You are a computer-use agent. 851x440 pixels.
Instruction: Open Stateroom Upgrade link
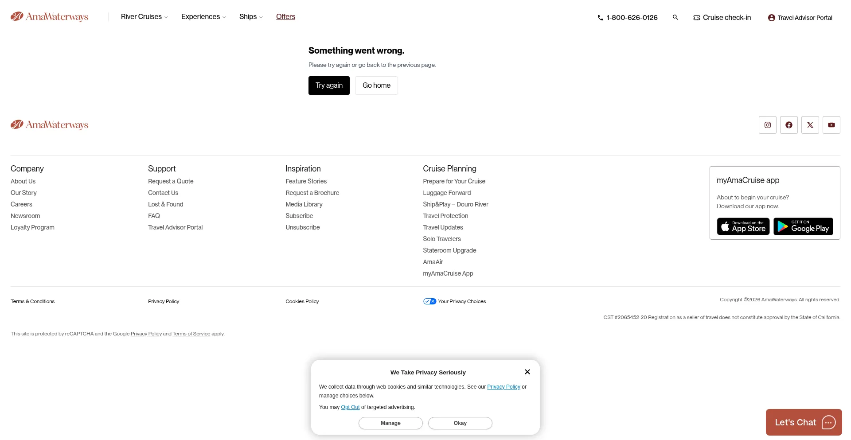[x=449, y=250]
